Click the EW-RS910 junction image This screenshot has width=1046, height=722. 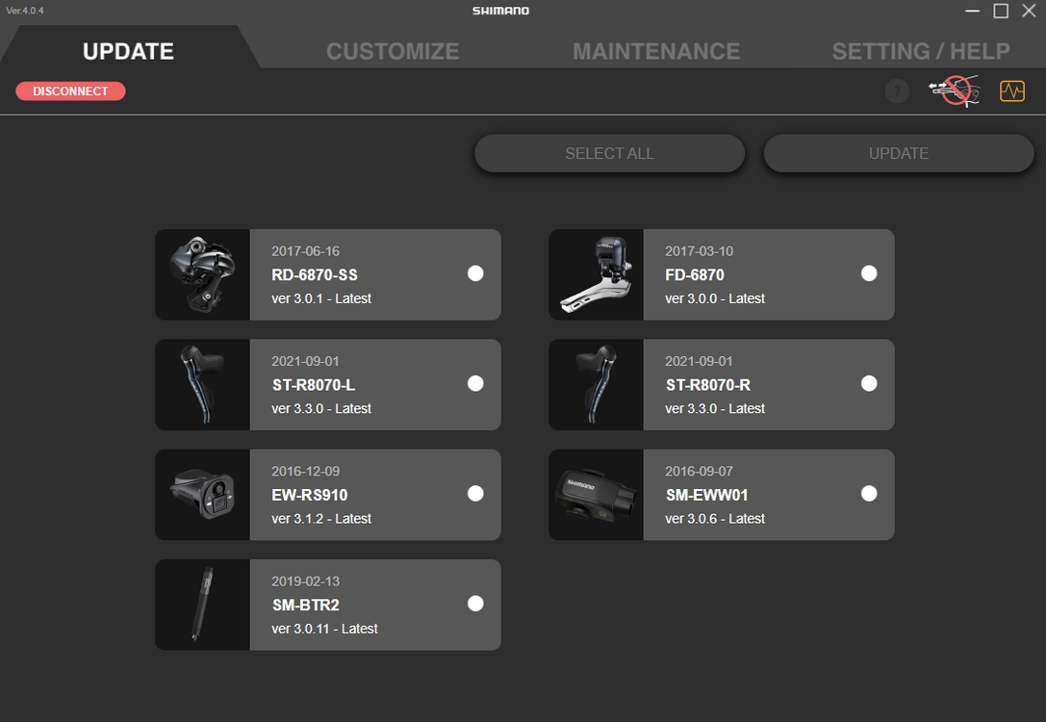click(x=203, y=495)
